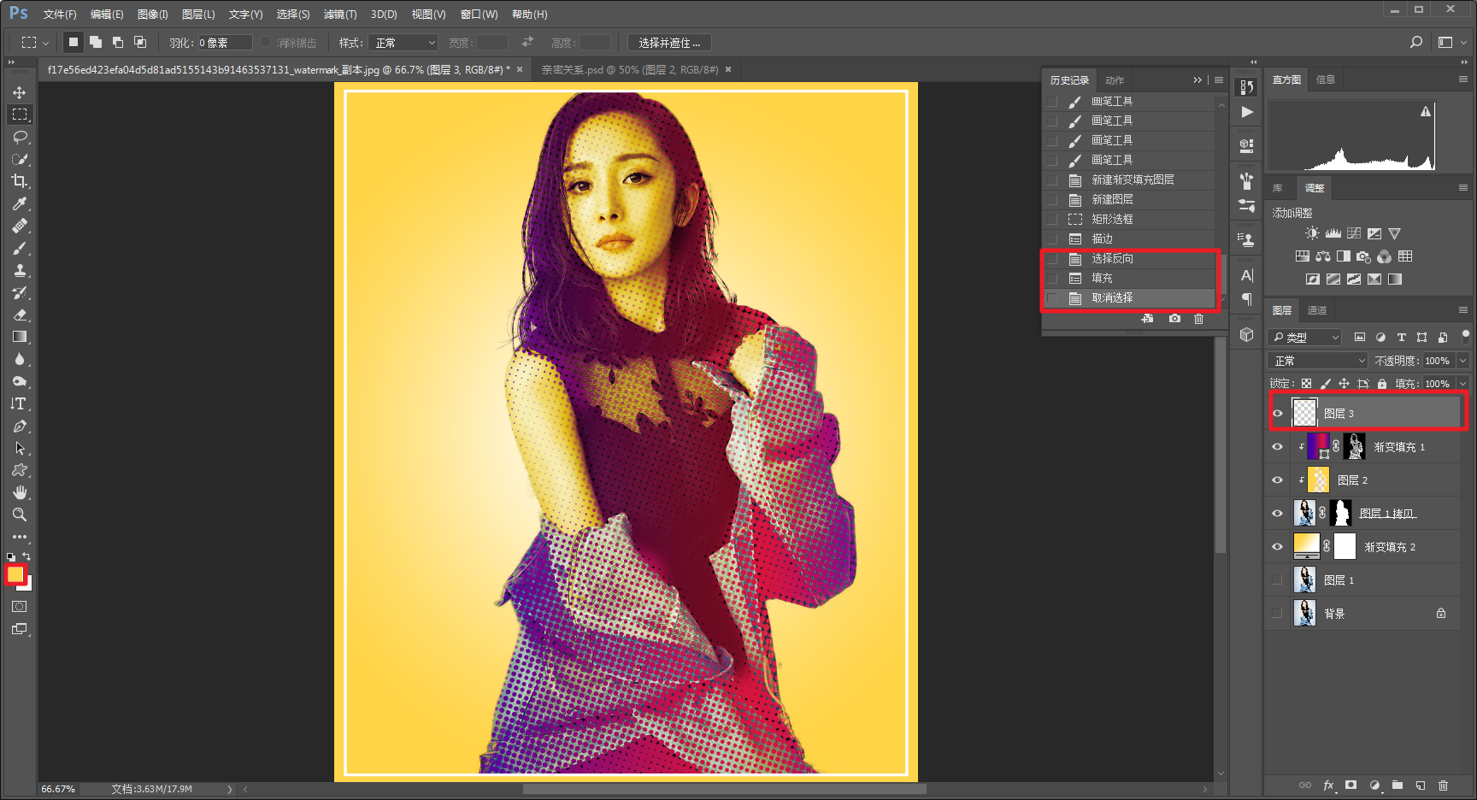Open 填充 fill dropdown arrow
Screen dimensions: 1477x800
coord(1462,384)
